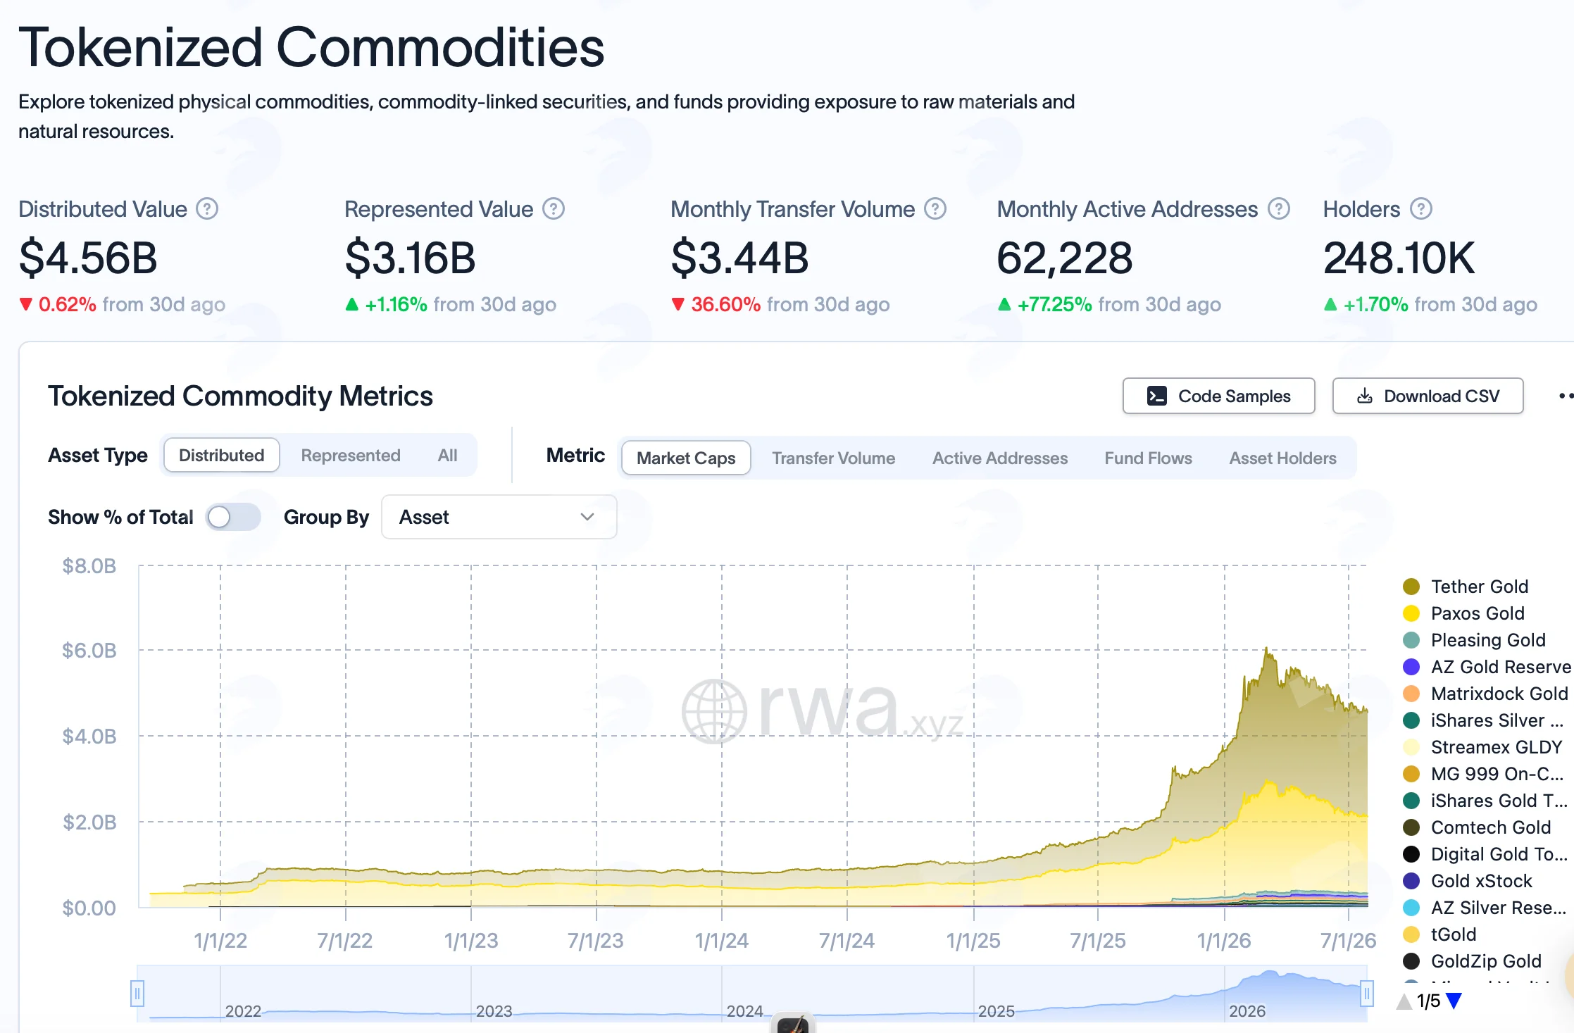The height and width of the screenshot is (1033, 1574).
Task: Go to next legend page arrow
Action: point(1454,1001)
